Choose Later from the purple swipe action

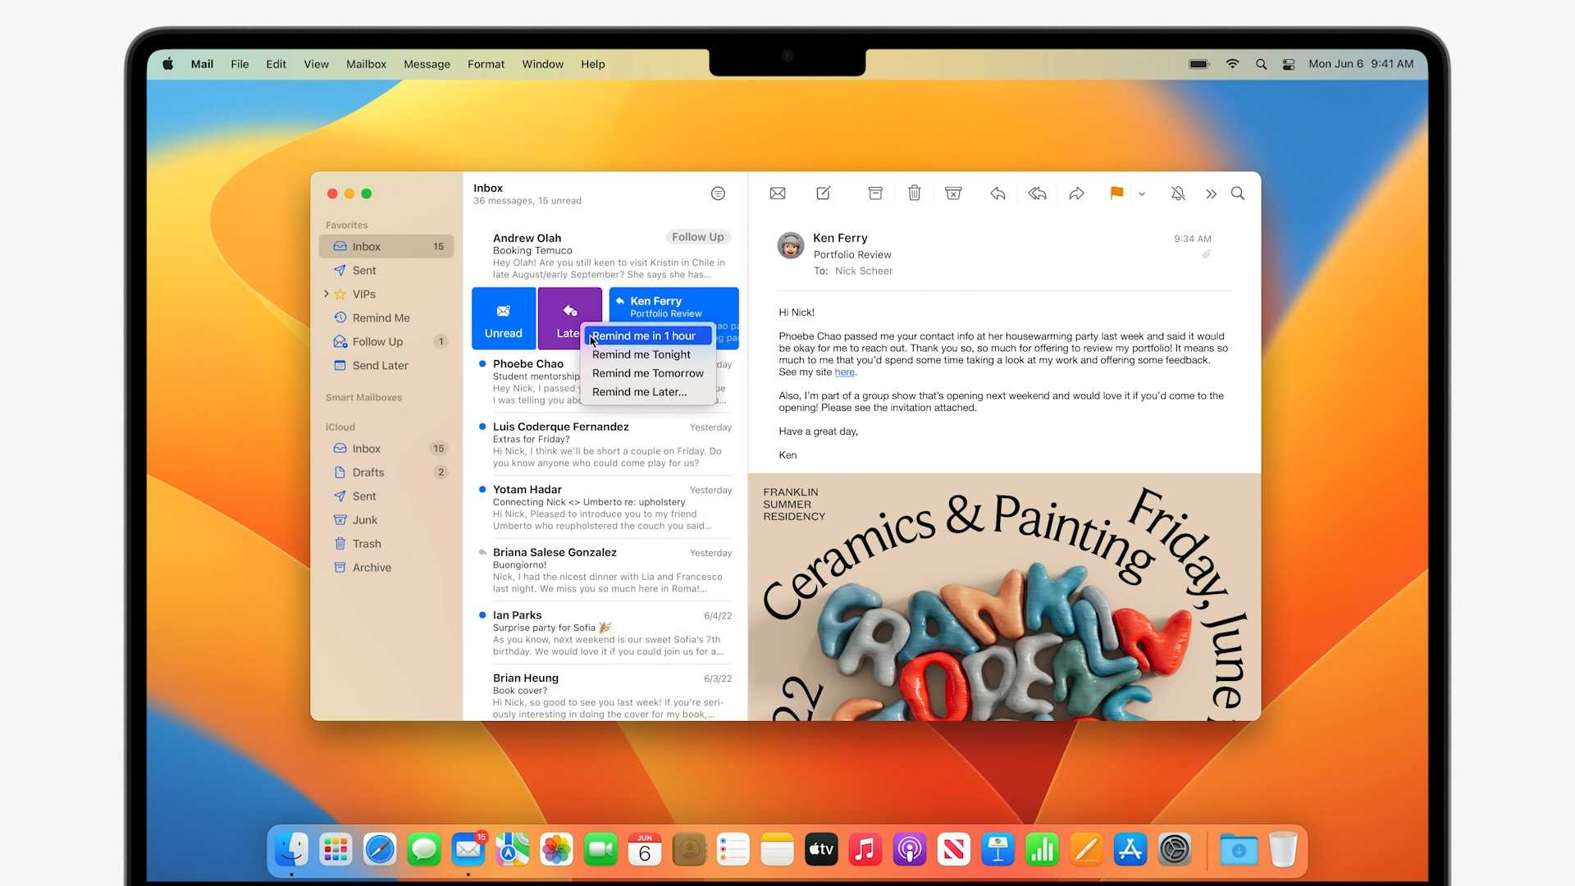(x=569, y=318)
